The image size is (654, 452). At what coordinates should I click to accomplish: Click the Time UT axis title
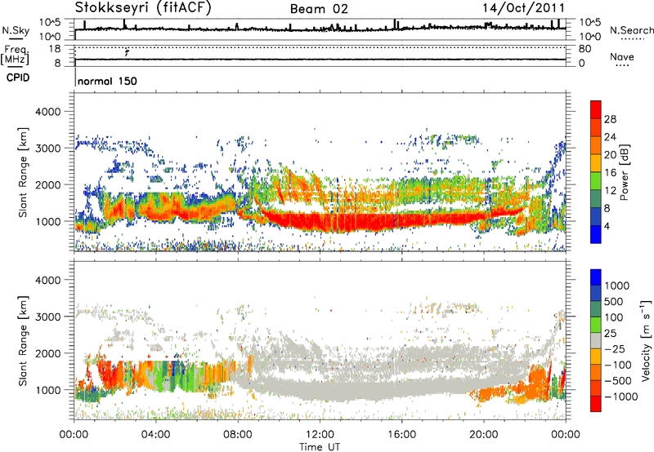pyautogui.click(x=320, y=446)
